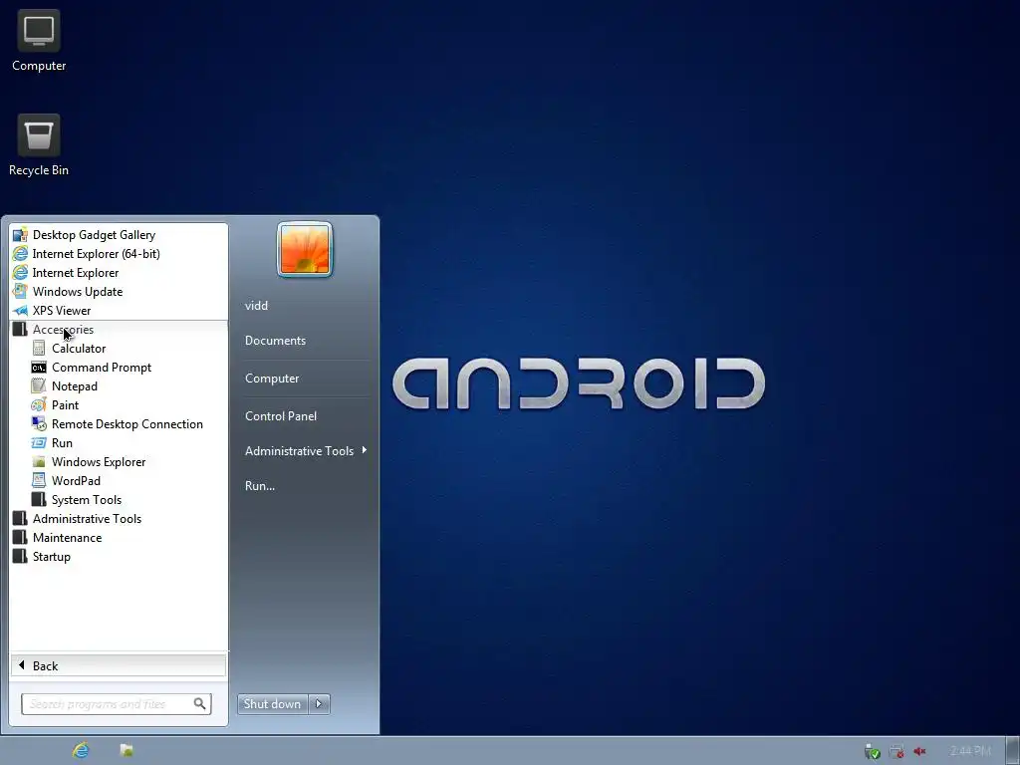Click the Back button
This screenshot has height=765, width=1020.
pos(119,665)
